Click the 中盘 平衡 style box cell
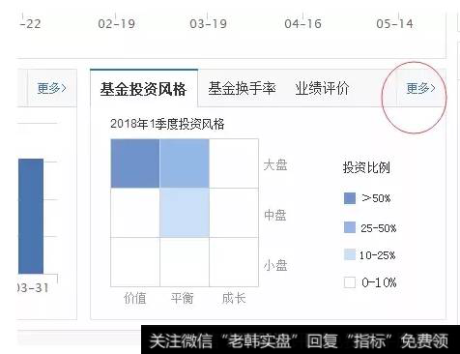 coord(185,213)
